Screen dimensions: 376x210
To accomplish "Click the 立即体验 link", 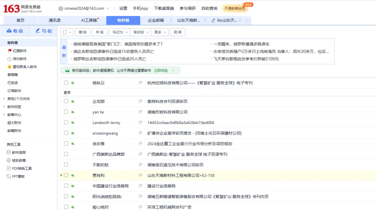I will point(160,70).
